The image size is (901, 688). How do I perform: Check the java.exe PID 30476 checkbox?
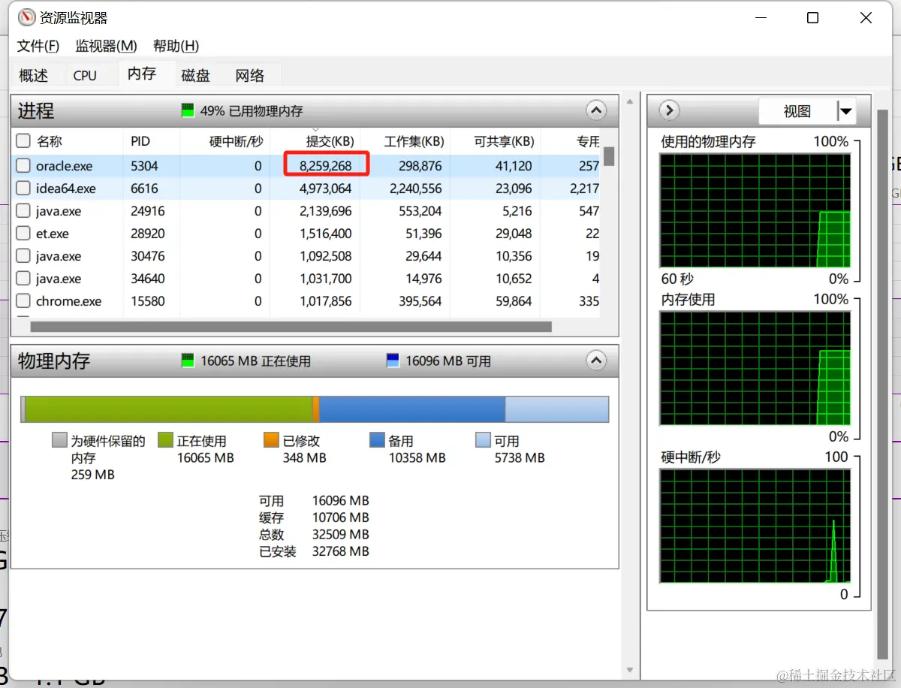tap(24, 256)
